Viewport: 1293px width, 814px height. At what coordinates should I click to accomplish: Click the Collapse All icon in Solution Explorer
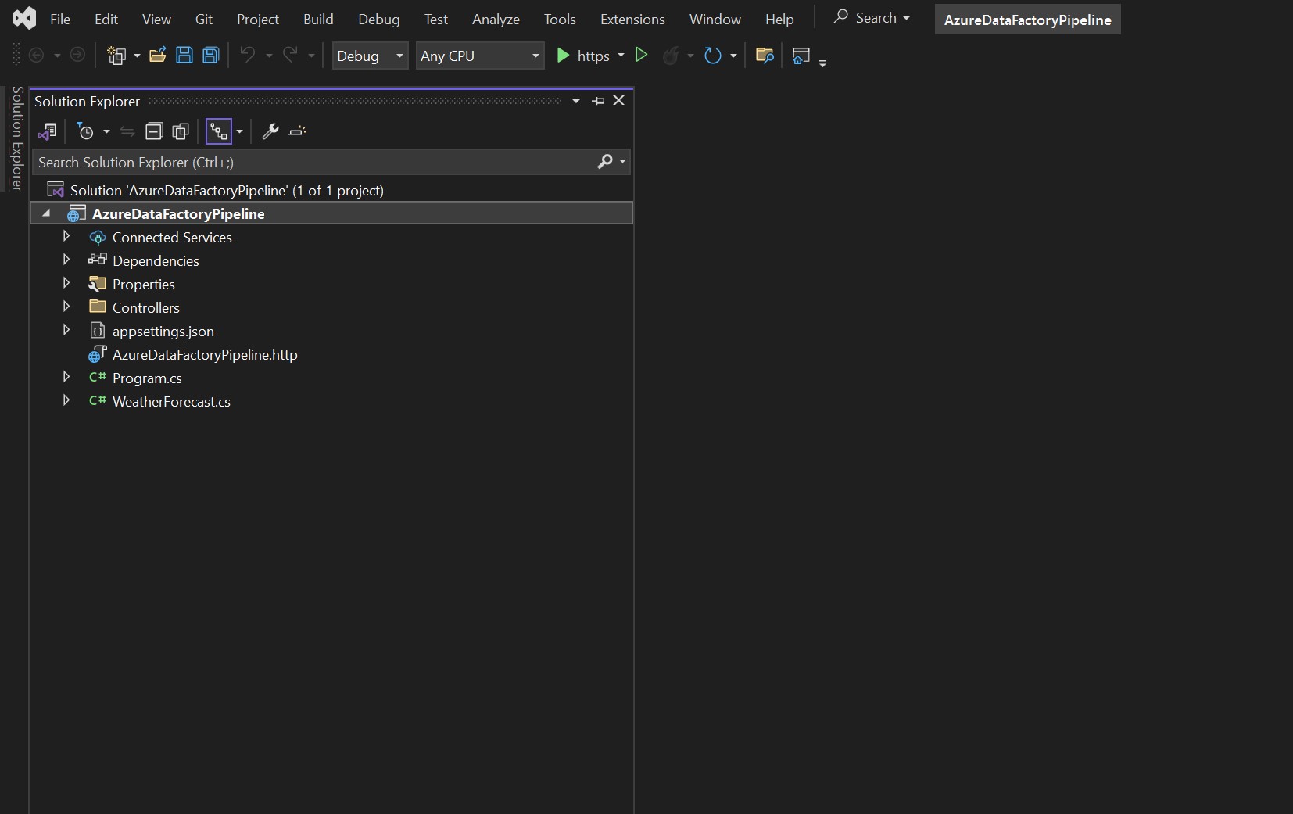coord(155,131)
